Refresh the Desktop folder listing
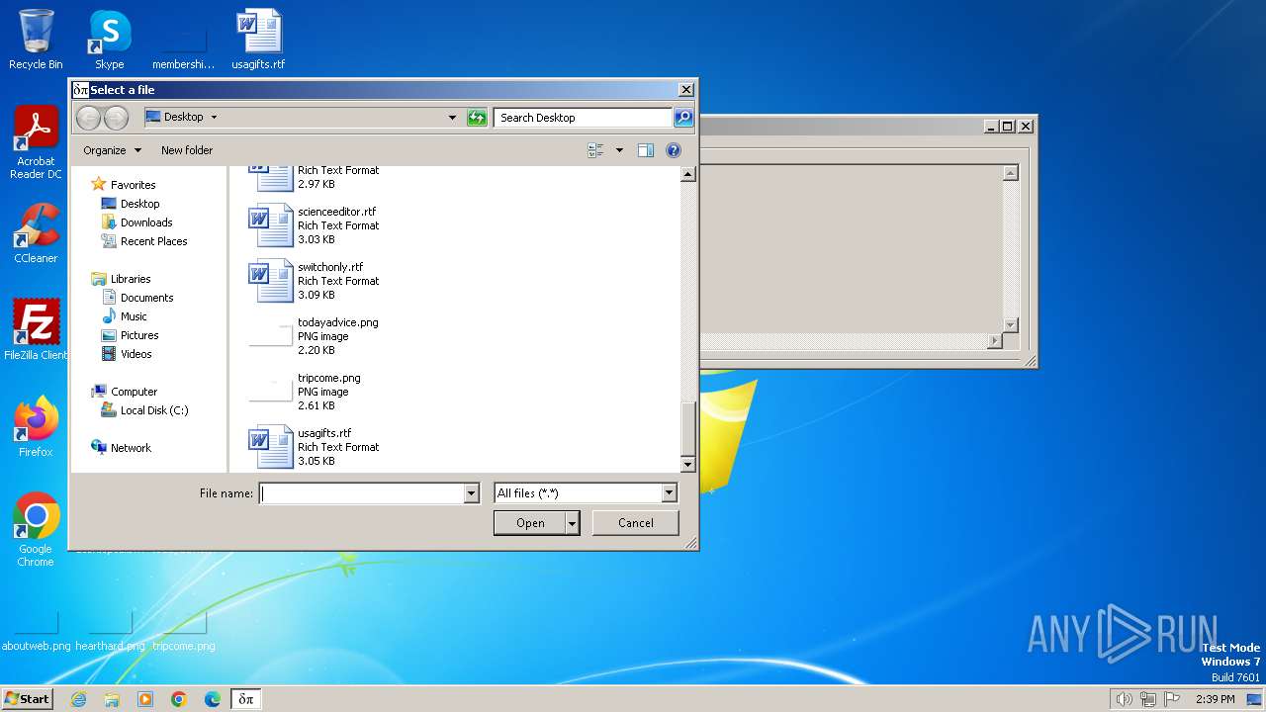 [477, 118]
